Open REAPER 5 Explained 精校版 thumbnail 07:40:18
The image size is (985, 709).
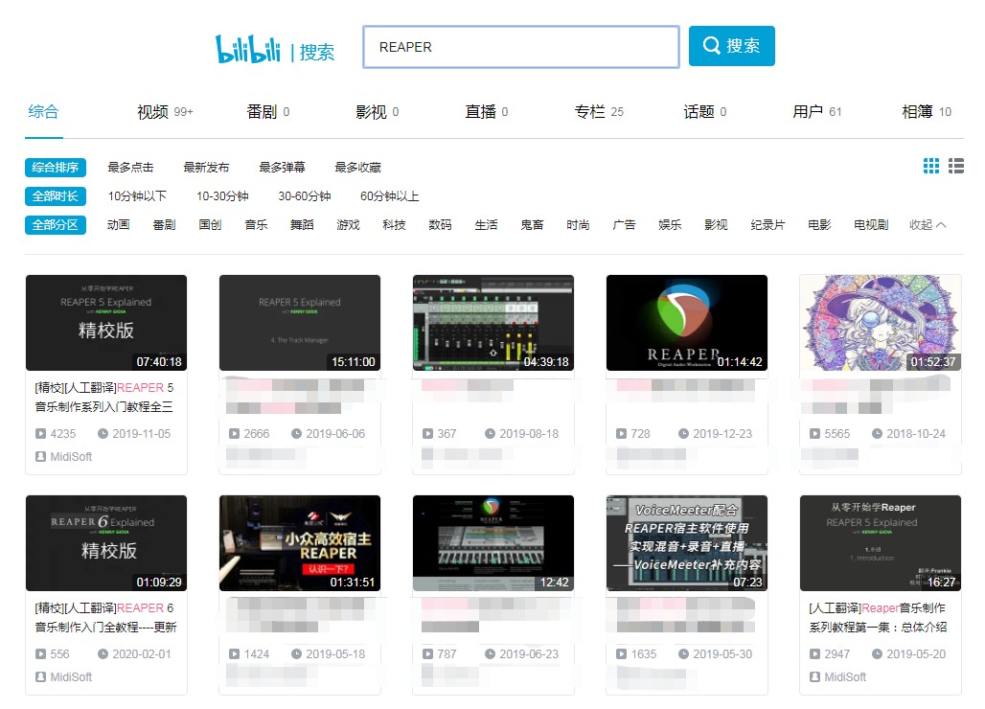[x=106, y=323]
